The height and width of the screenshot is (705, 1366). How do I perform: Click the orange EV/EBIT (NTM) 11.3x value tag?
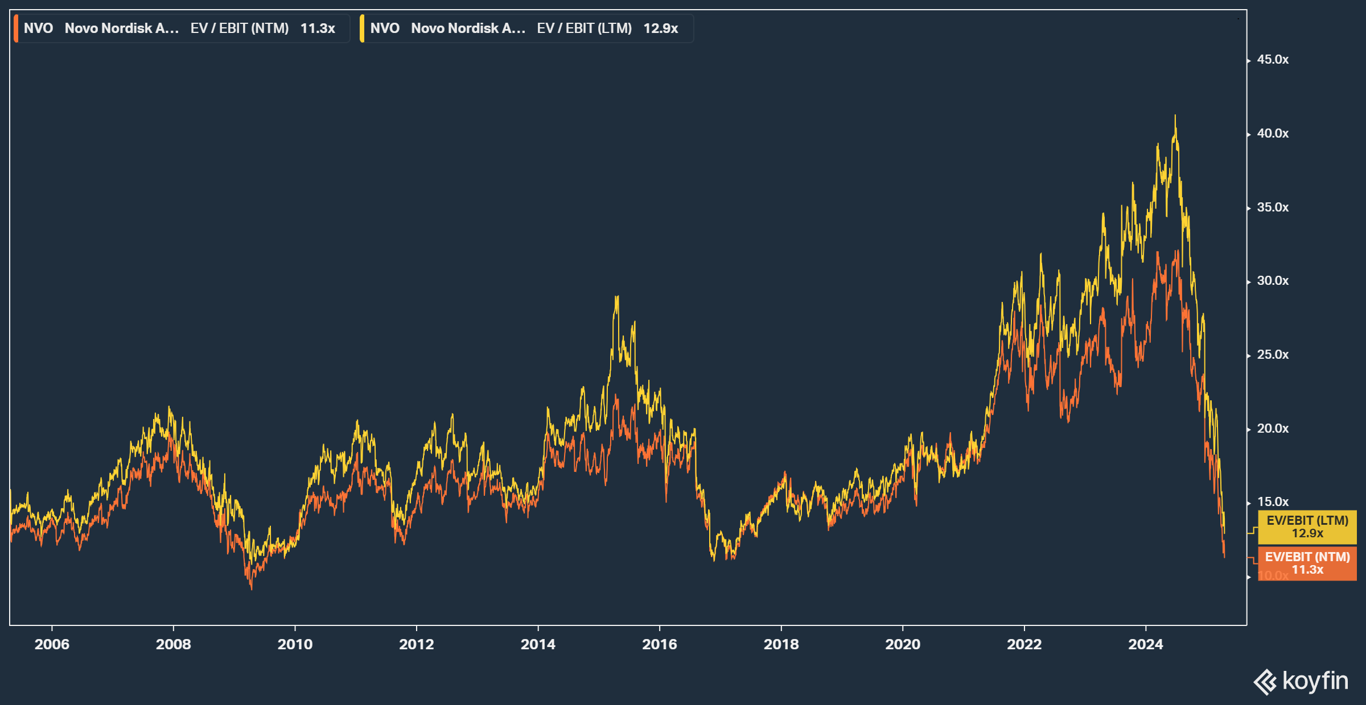1307,563
